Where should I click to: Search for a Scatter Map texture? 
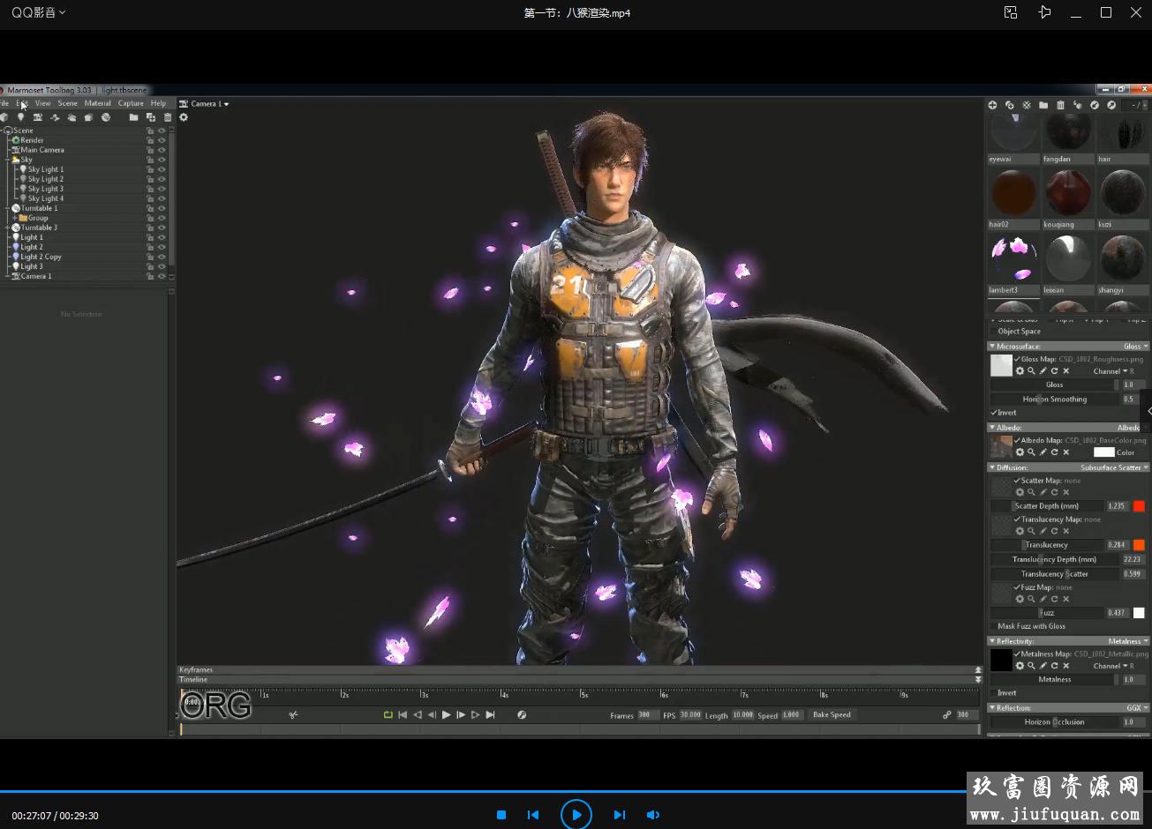(1031, 492)
